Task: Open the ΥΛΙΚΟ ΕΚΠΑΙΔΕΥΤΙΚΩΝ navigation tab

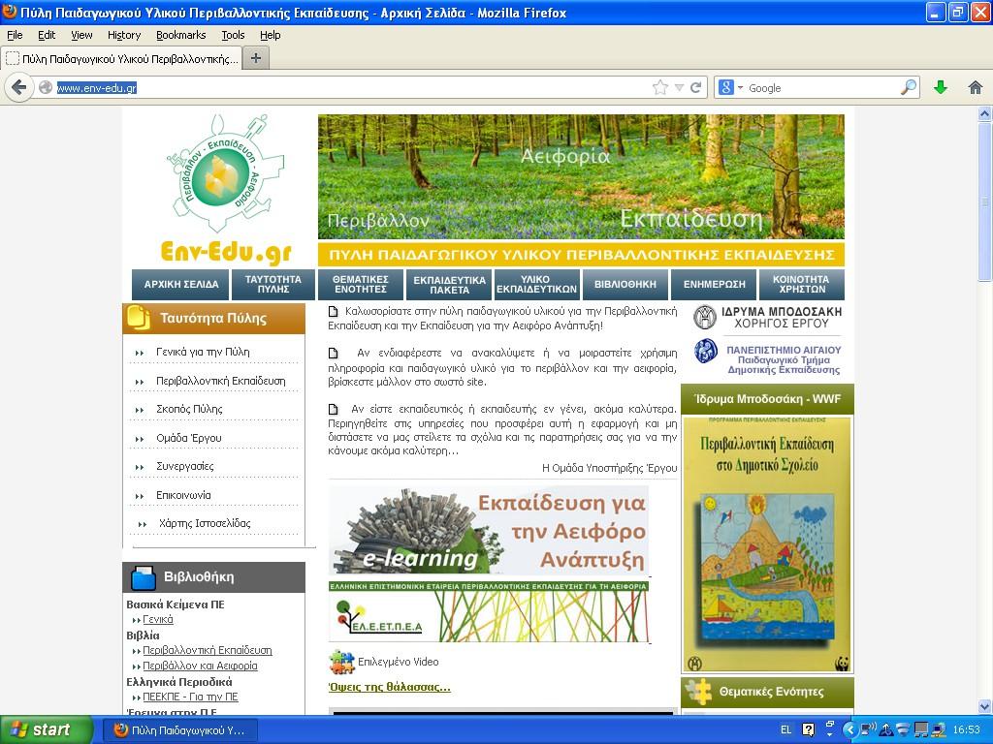Action: tap(536, 284)
